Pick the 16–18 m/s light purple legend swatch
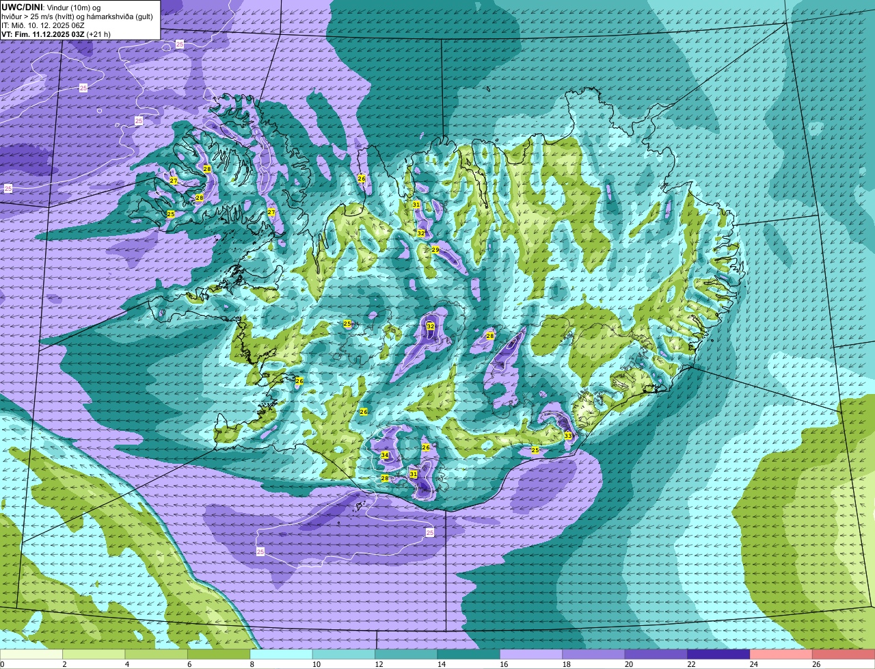 coord(532,655)
